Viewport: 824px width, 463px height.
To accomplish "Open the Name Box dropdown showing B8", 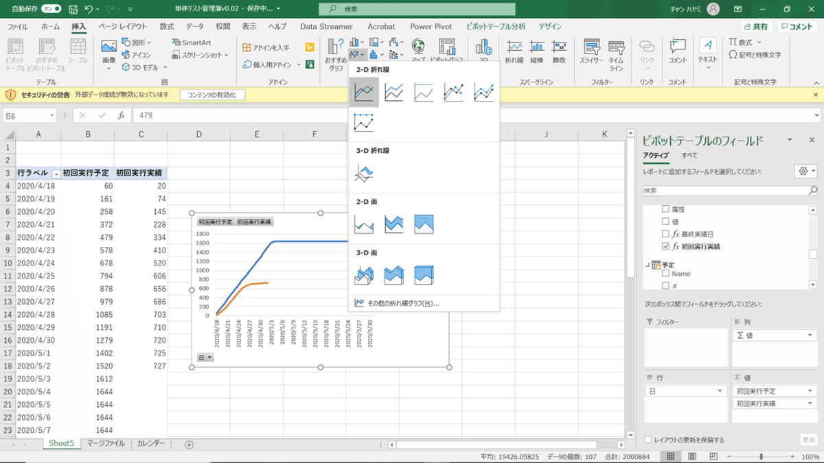I will point(52,116).
